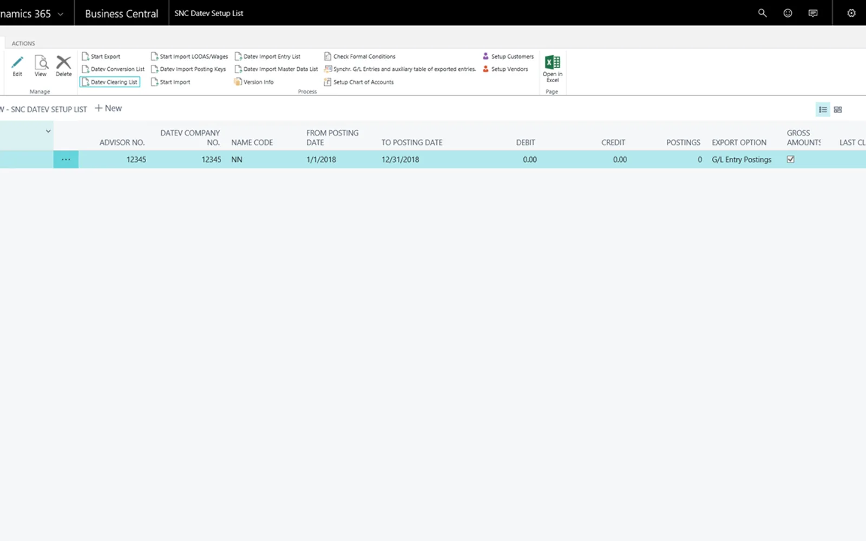This screenshot has width=866, height=541.
Task: Toggle Gross Amounts checkbox in row 12345
Action: point(791,160)
